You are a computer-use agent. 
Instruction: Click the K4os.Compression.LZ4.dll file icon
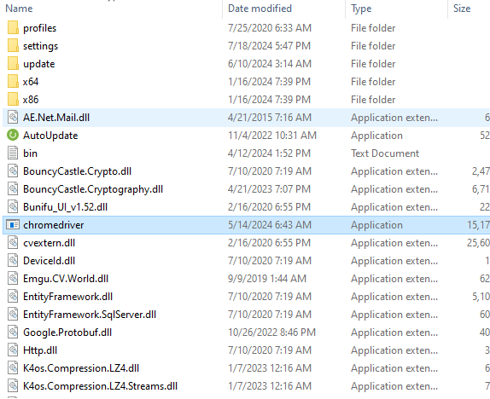pos(13,368)
